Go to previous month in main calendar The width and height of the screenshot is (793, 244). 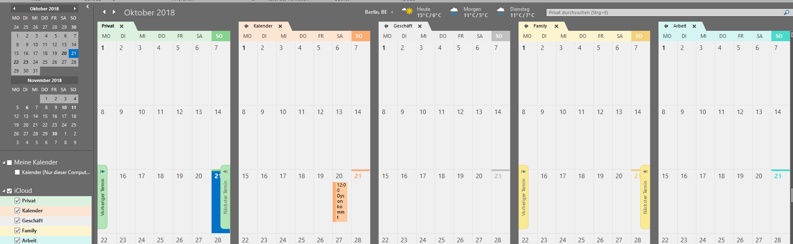coord(104,12)
